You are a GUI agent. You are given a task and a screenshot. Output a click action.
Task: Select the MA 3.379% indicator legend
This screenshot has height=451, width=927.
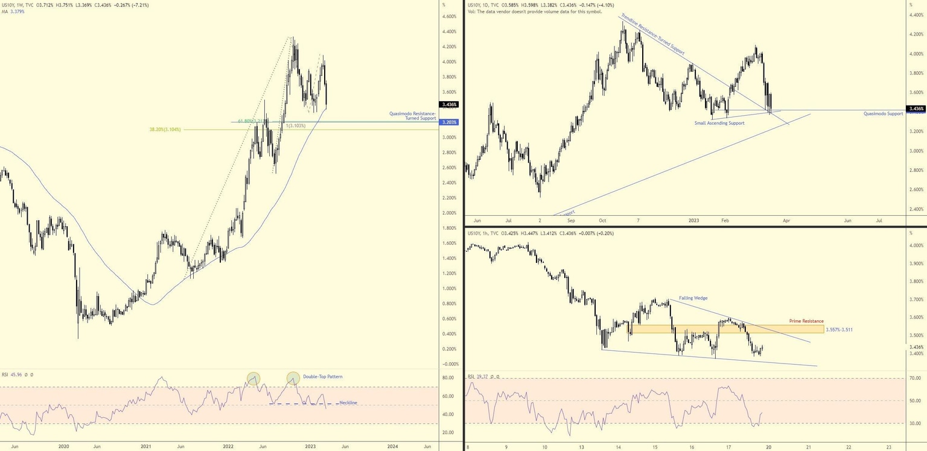(x=13, y=11)
